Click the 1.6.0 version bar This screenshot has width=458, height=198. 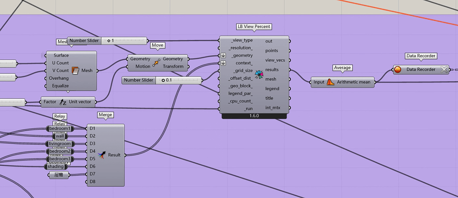pos(254,116)
